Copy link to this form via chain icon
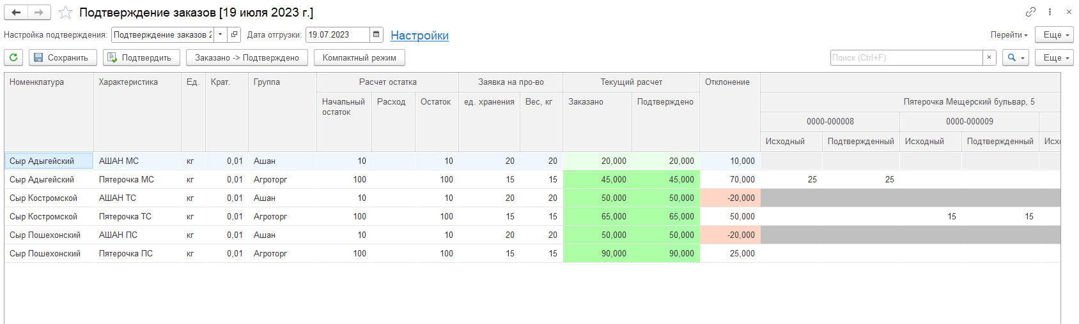Viewport: 1079px width, 324px height. (1030, 12)
